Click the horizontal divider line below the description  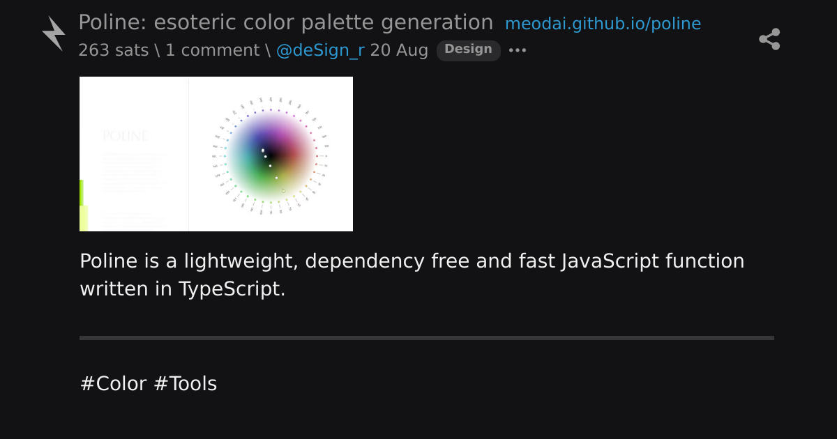[x=427, y=338]
